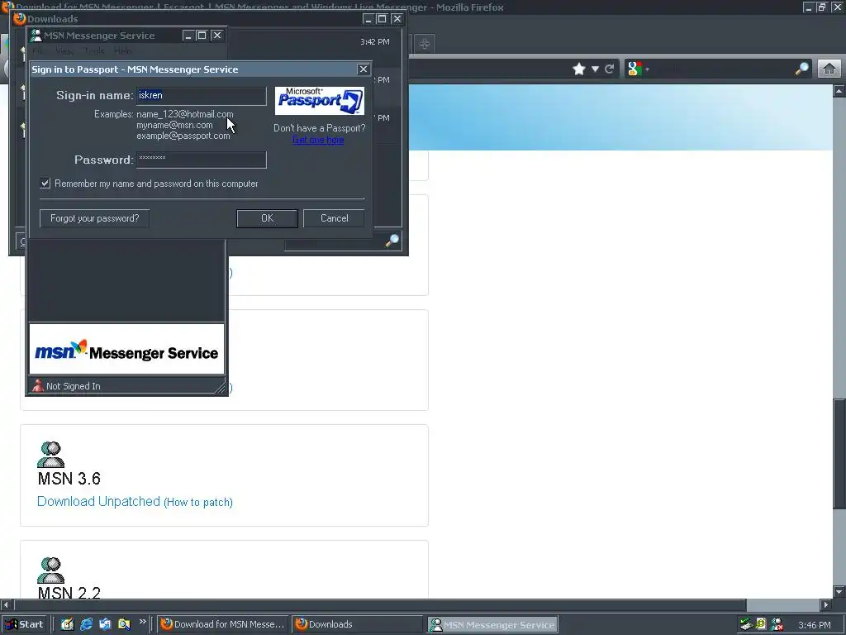Close the Sign in to Passport dialog

[x=364, y=69]
